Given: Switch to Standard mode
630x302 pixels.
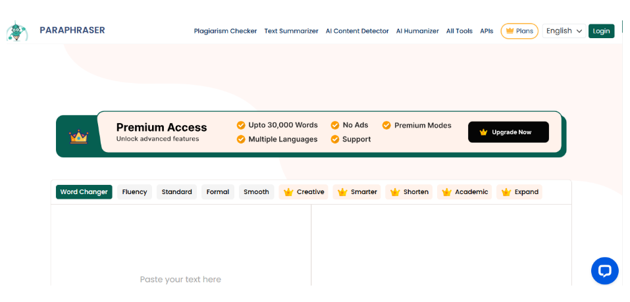Looking at the screenshot, I should point(177,192).
